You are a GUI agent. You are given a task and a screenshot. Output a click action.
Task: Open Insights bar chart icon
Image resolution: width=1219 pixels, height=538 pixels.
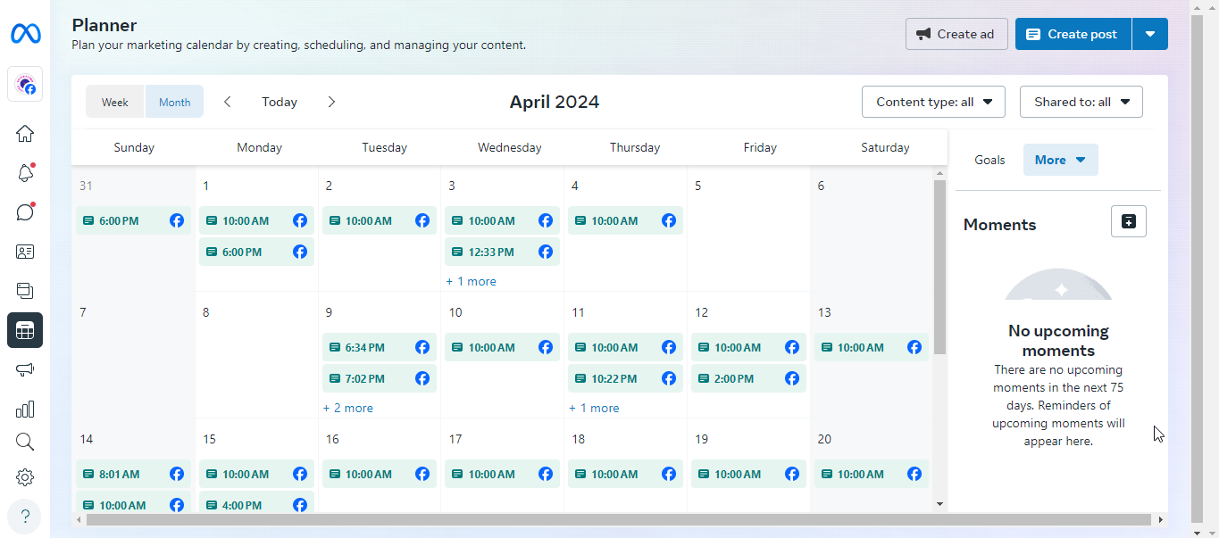(25, 410)
